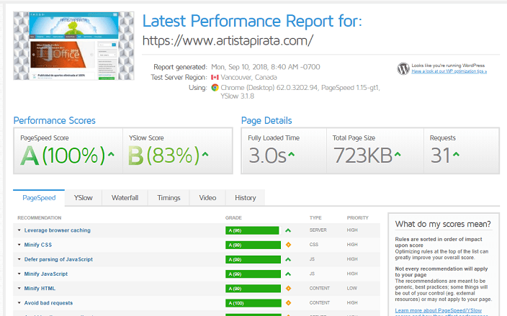Click green up arrow in Defer parsing of JavaScript row

coord(288,259)
